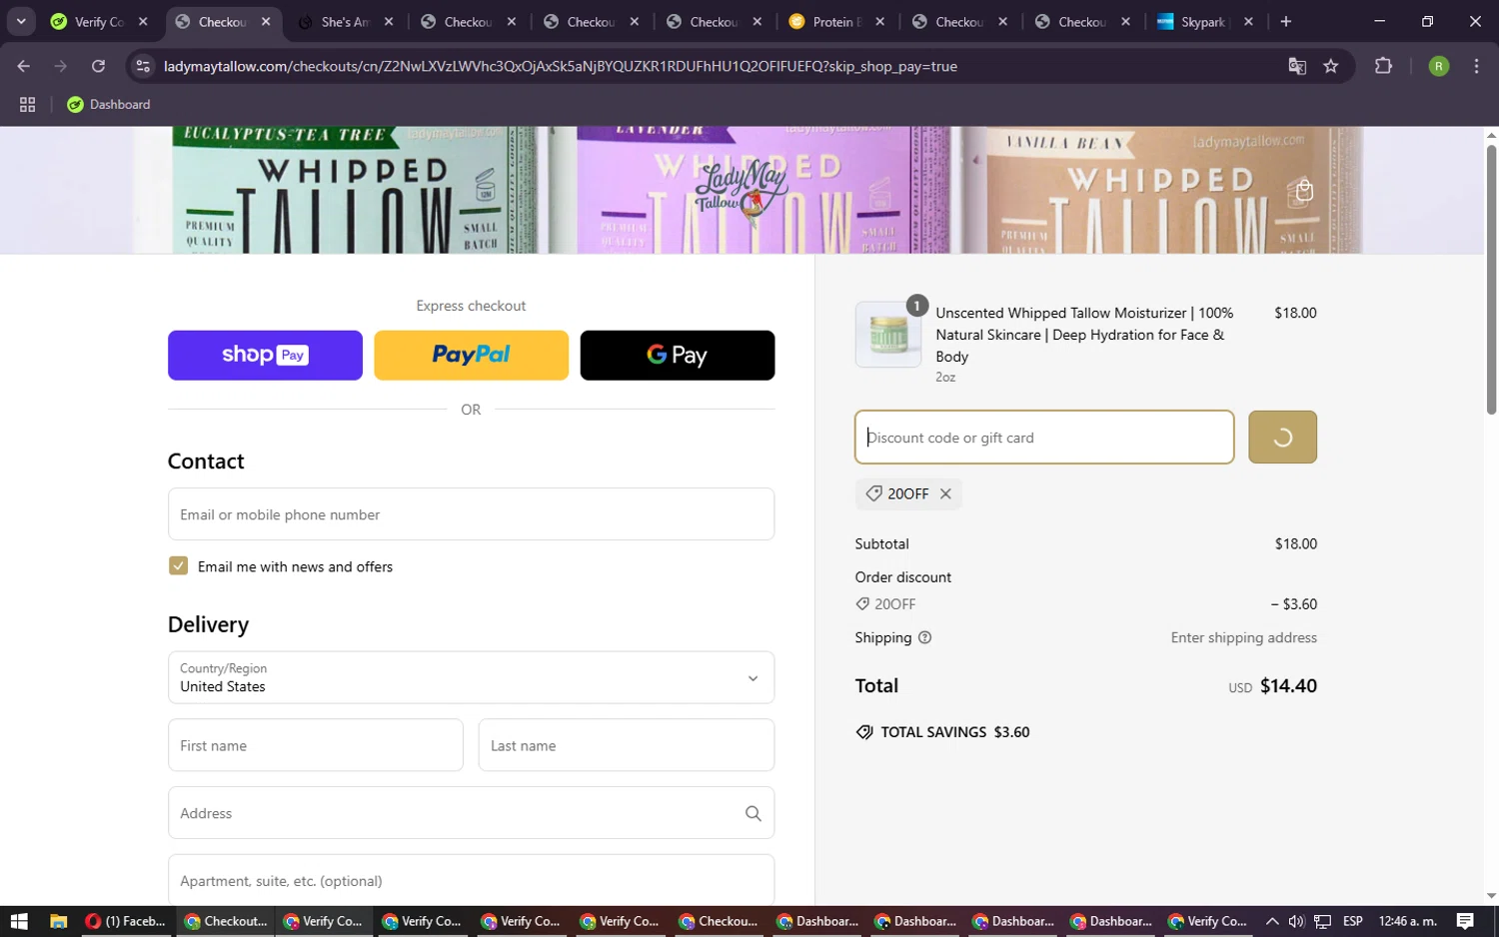The height and width of the screenshot is (937, 1499).
Task: Open the notification center icon
Action: point(1465,921)
